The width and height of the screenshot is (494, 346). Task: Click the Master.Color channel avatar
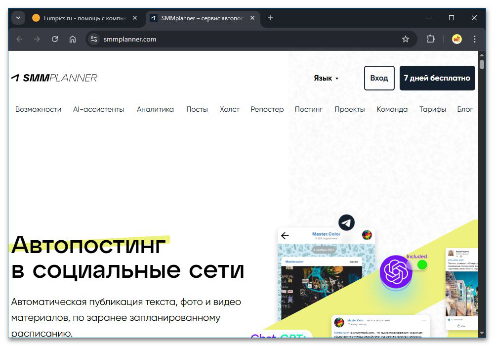tap(367, 235)
